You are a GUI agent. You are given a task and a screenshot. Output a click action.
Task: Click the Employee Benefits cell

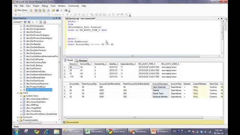tap(160, 97)
